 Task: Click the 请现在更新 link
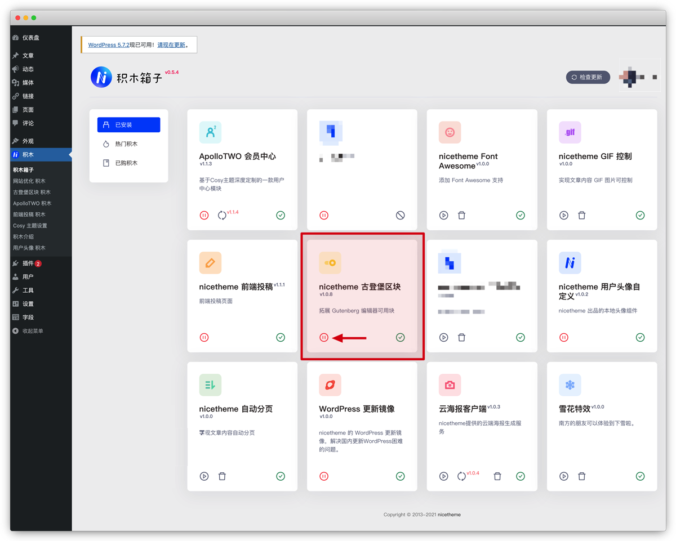click(171, 45)
